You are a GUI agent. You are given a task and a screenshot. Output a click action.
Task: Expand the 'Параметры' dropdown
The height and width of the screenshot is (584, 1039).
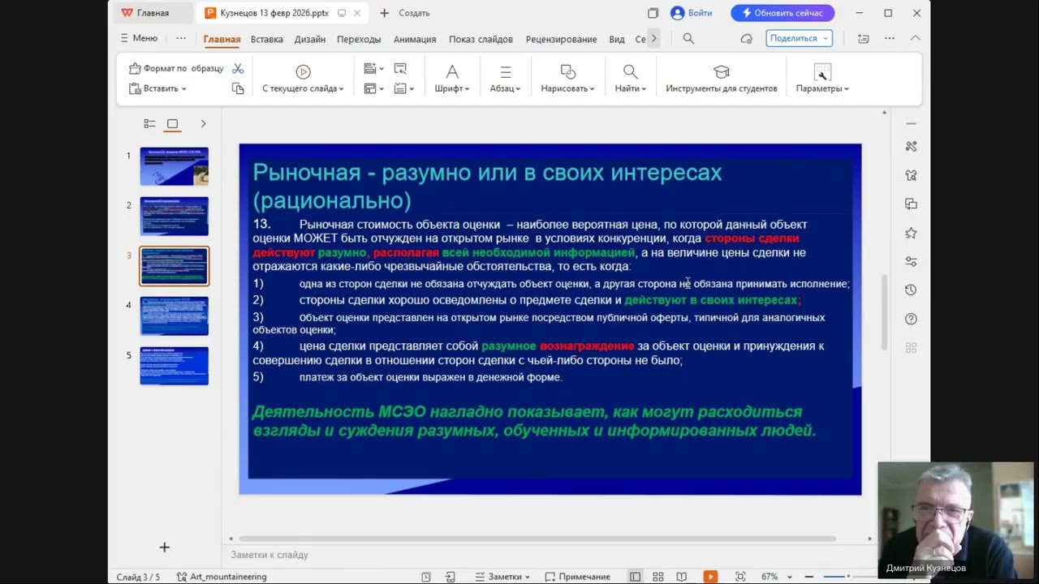pyautogui.click(x=822, y=88)
